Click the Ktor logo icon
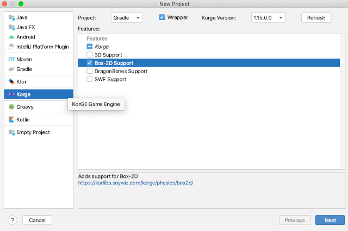348x231 pixels. click(x=11, y=82)
